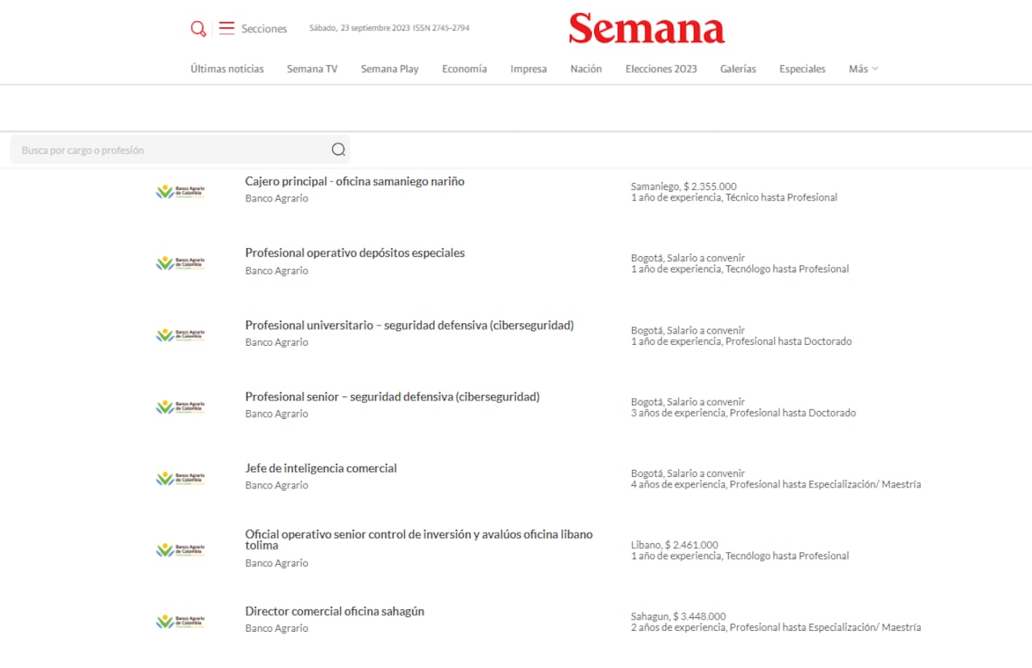Image resolution: width=1032 pixels, height=668 pixels.
Task: Click 'Banco Agrario' under Director comercial oficina sahagún
Action: click(x=277, y=629)
